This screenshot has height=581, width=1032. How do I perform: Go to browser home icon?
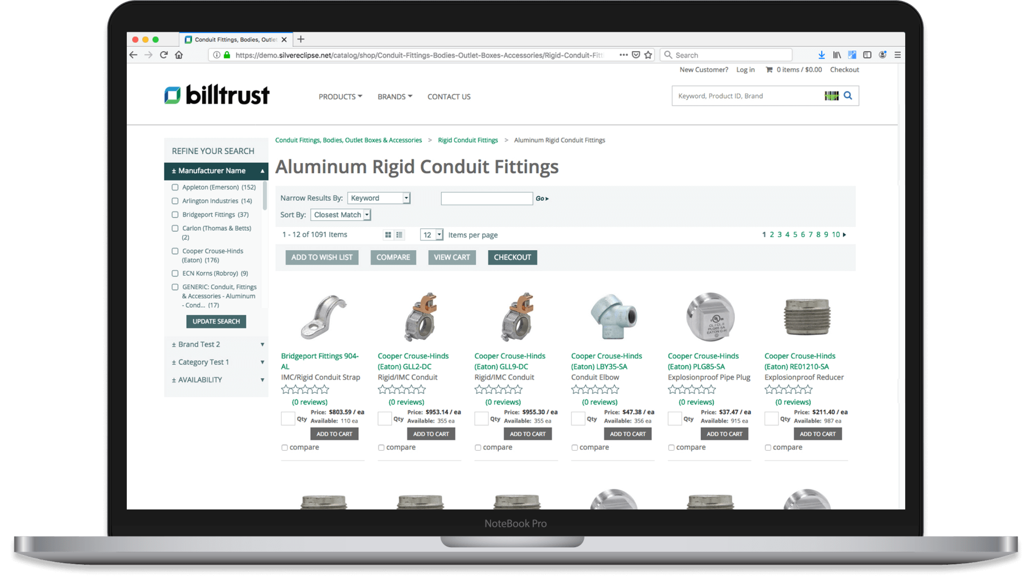click(x=179, y=55)
